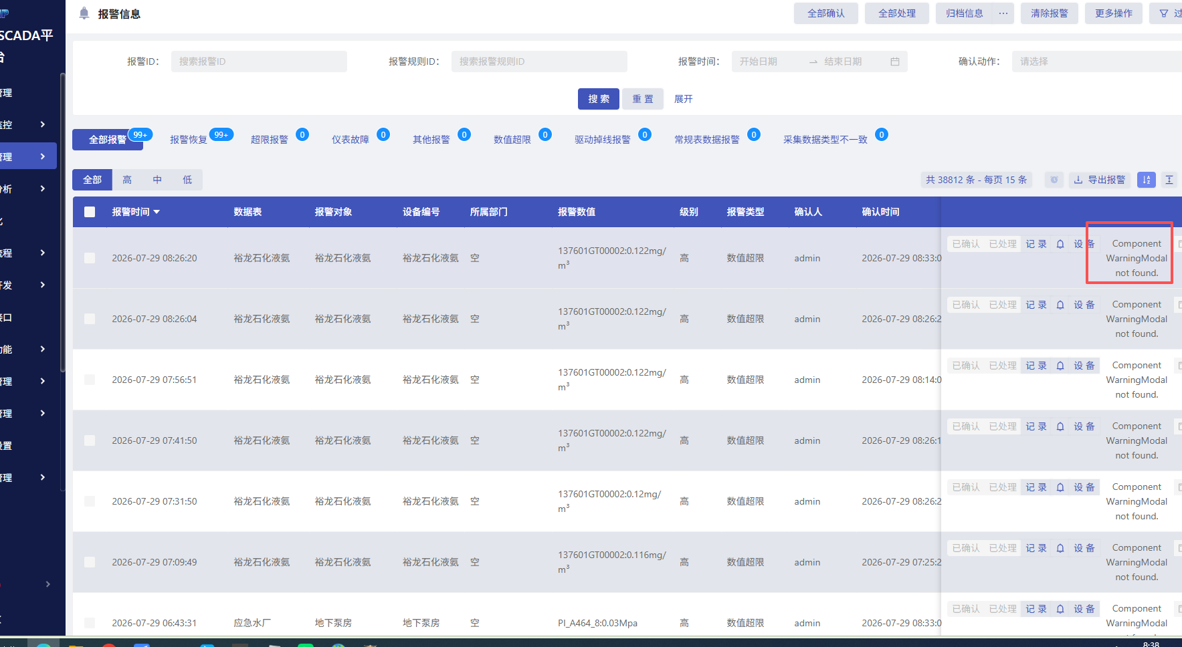
Task: Switch to the 报警恢复 tab
Action: [x=189, y=140]
